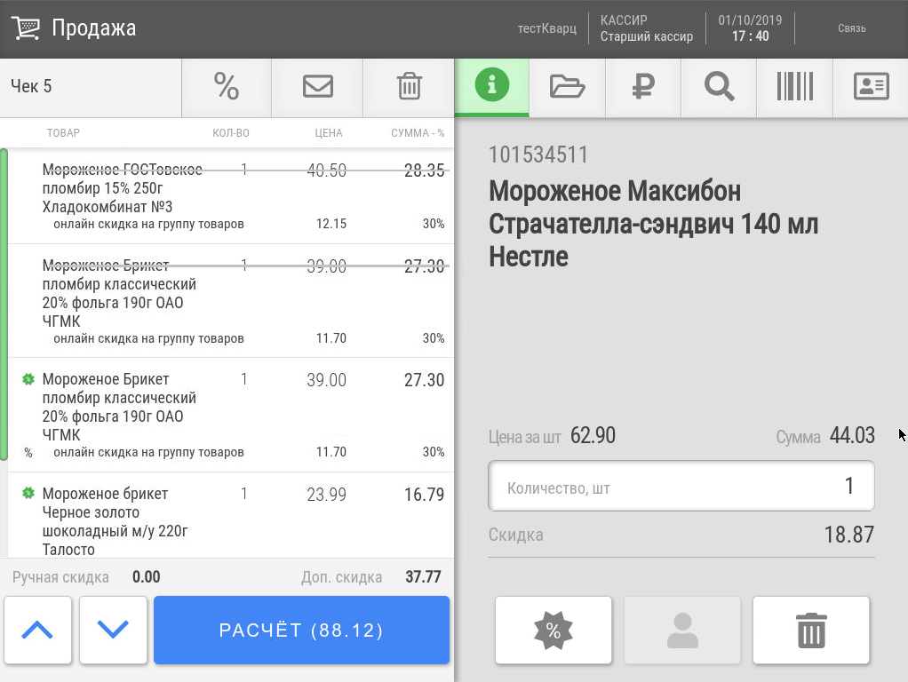Click the crossed-out sum 28.35
908x682 pixels.
424,170
